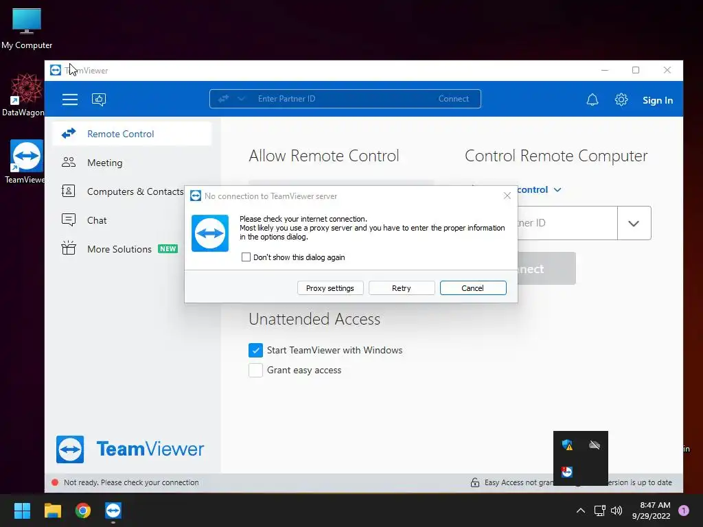The height and width of the screenshot is (527, 703).
Task: Click Sign In in the header
Action: (657, 100)
